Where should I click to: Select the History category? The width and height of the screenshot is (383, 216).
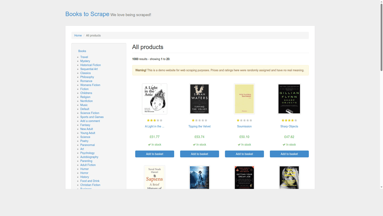click(85, 177)
